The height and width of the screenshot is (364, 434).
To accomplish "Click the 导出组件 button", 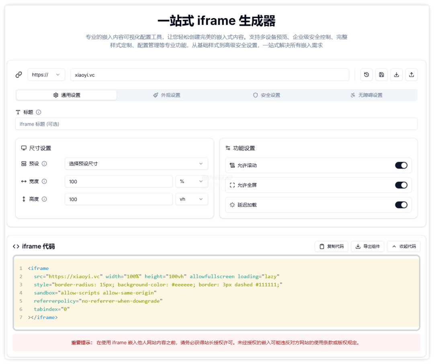I will tap(367, 247).
